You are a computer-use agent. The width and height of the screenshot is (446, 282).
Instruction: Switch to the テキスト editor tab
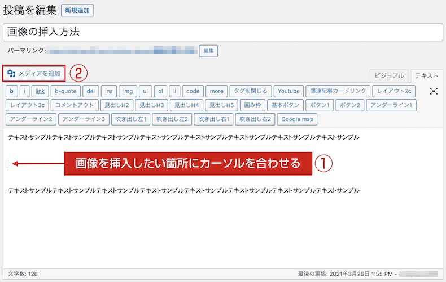tap(426, 76)
